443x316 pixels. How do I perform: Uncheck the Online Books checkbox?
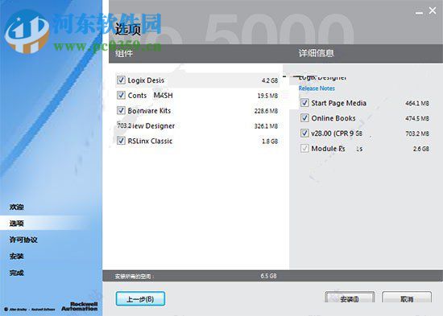tap(304, 118)
